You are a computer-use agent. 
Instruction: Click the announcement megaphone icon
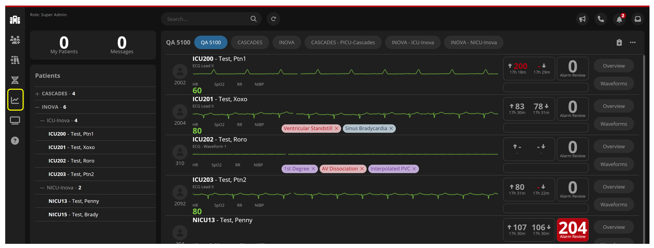pyautogui.click(x=582, y=19)
